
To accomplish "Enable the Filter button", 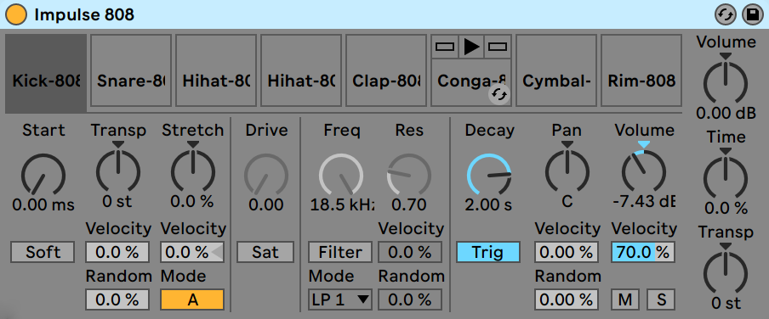I will 340,253.
